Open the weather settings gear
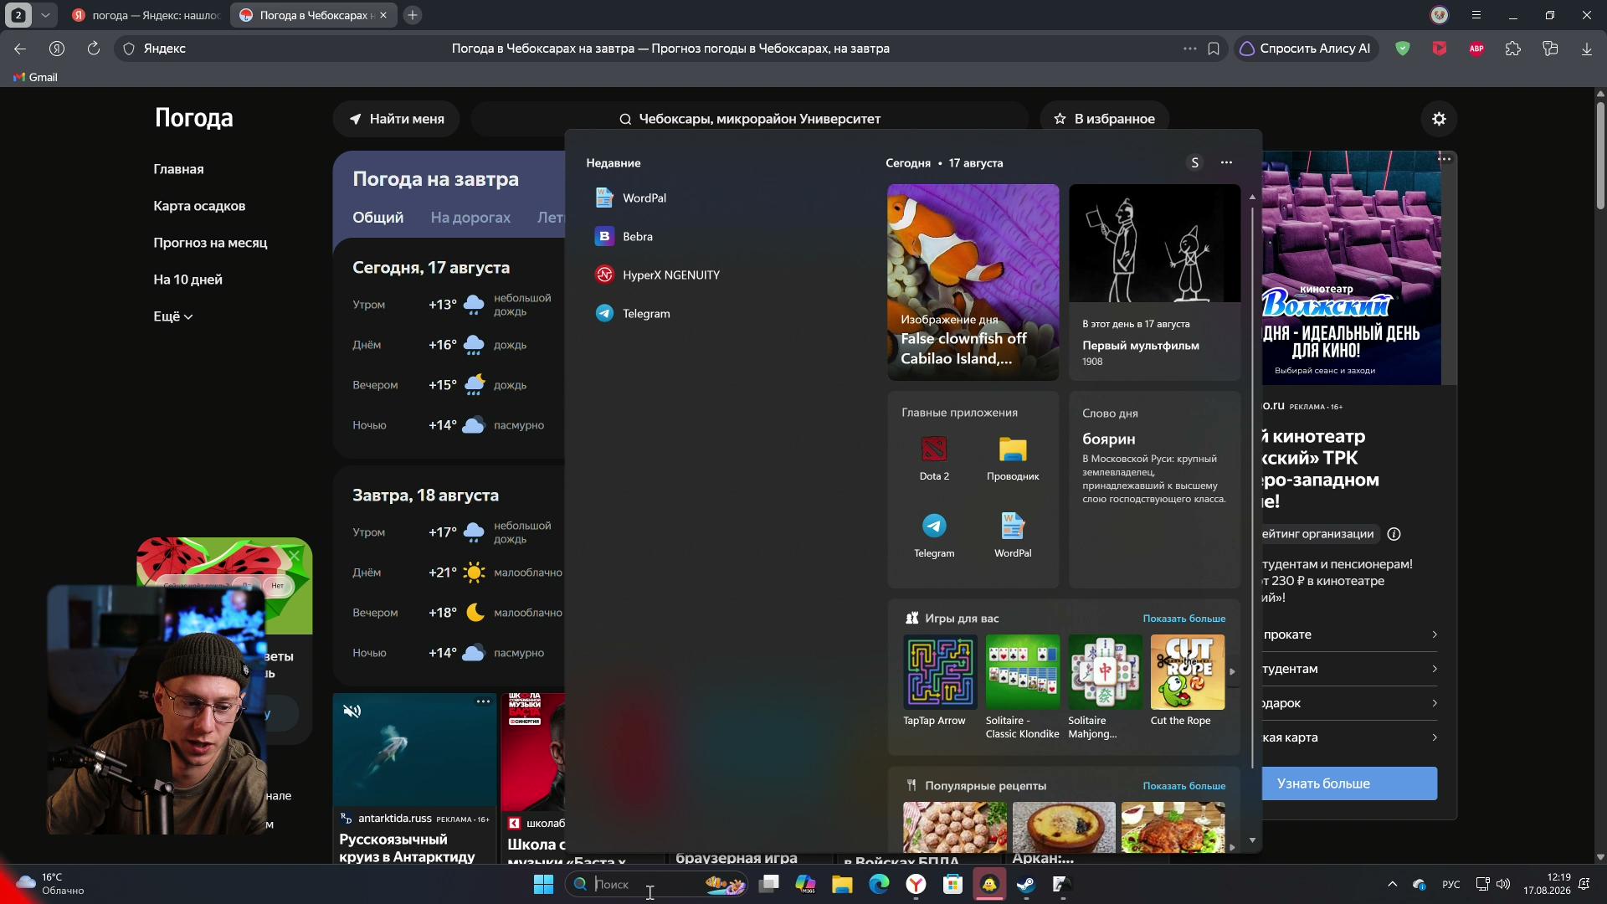Screen dimensions: 1607x904 tap(1439, 119)
